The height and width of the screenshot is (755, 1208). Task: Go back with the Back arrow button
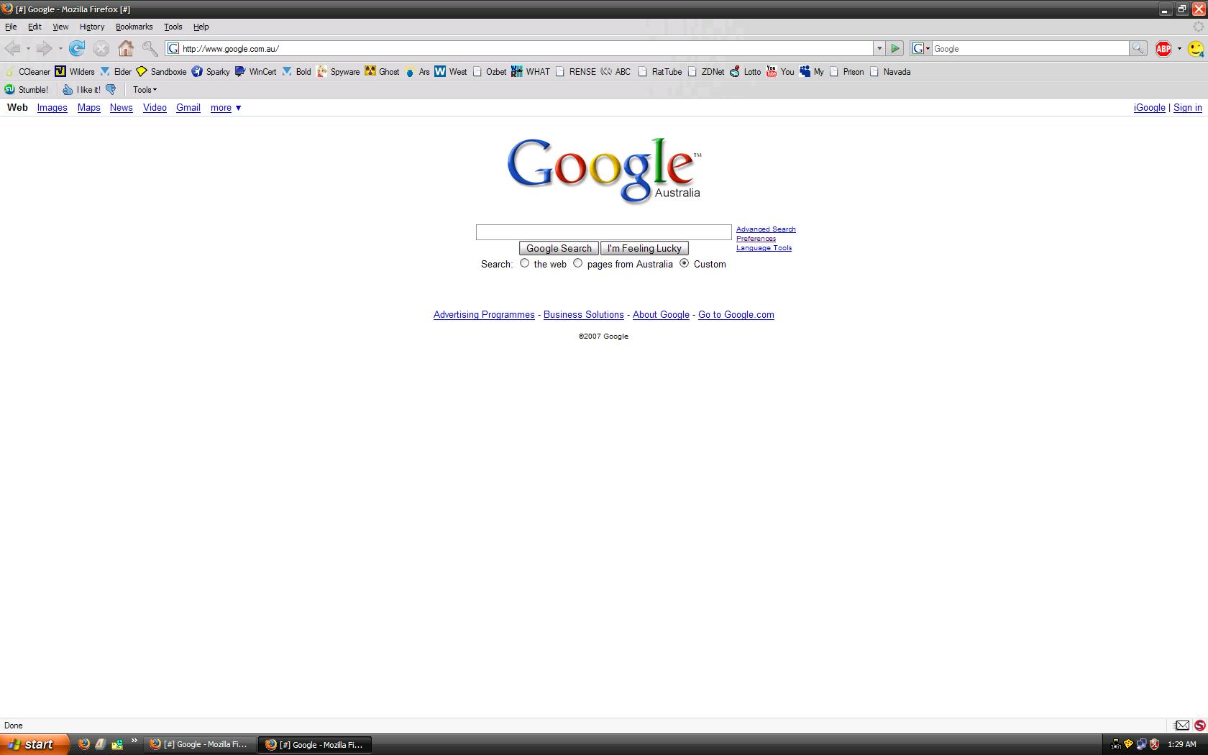click(13, 48)
